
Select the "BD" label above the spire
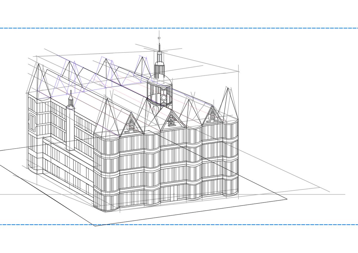pyautogui.click(x=159, y=38)
